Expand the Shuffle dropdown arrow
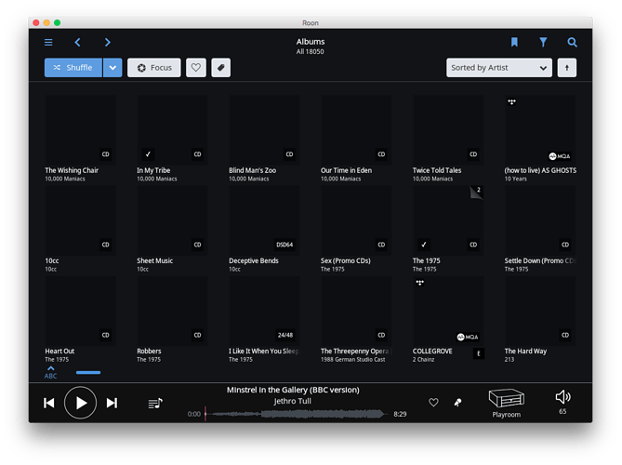This screenshot has width=622, height=465. coord(112,68)
